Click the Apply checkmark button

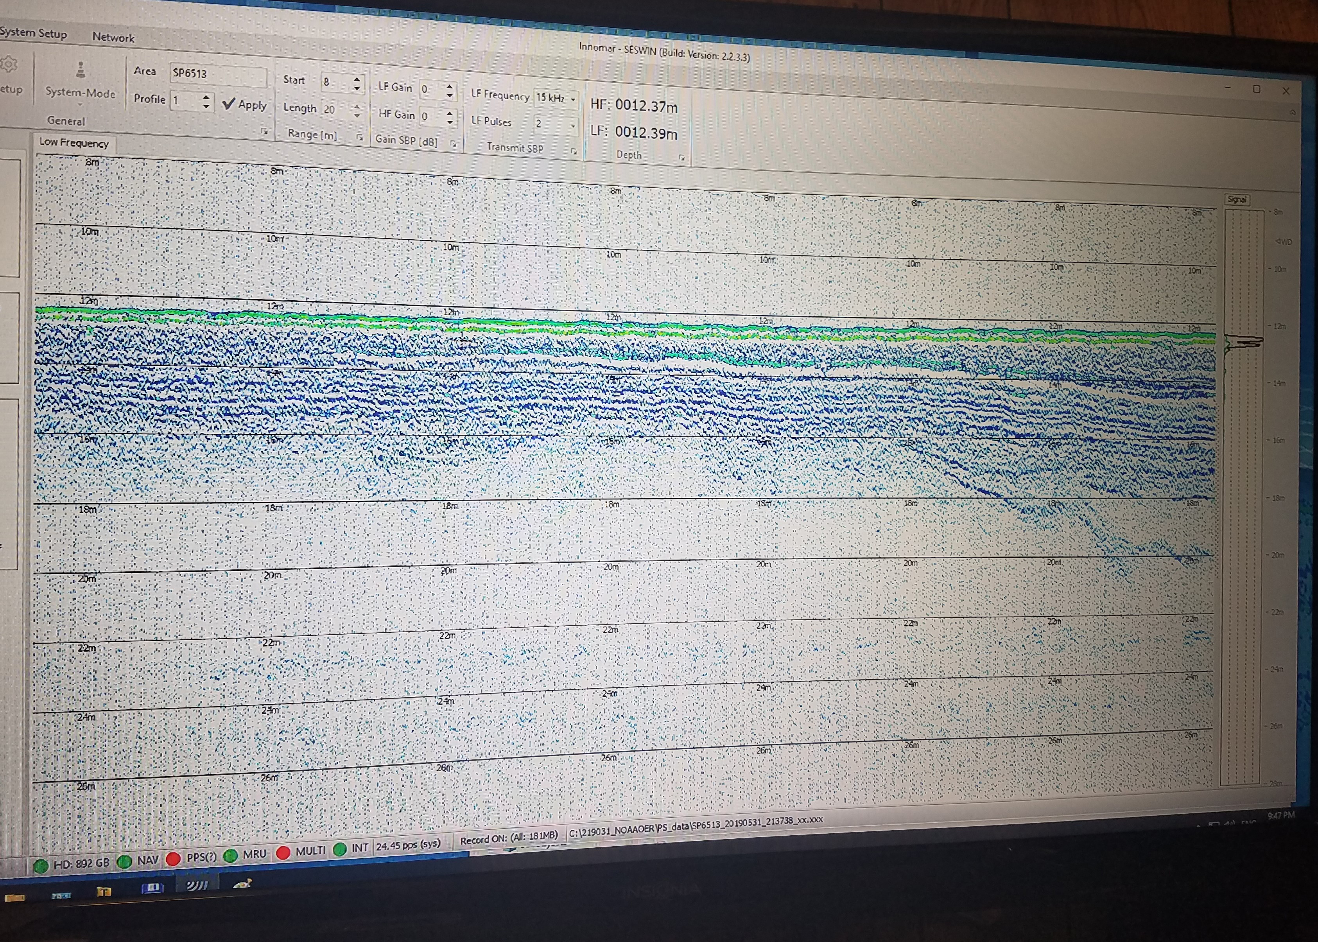coord(245,104)
